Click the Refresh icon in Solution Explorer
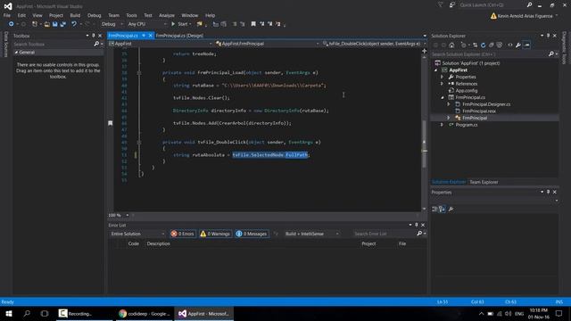 pos(484,45)
